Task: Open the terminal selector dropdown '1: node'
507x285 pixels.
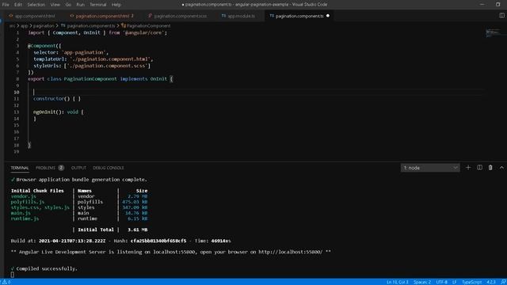Action: (x=430, y=168)
